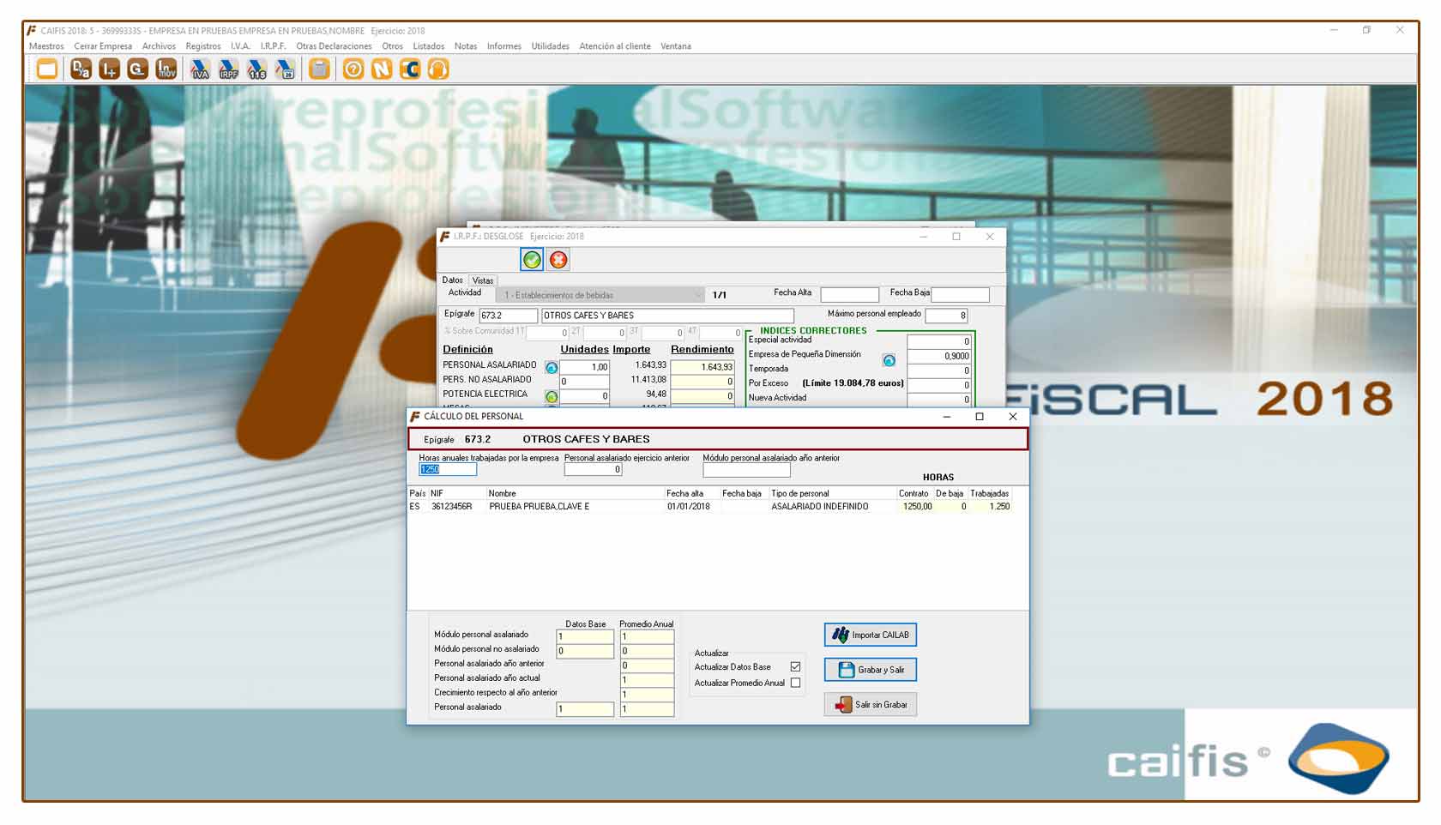Screen dimensions: 1441x825
Task: Click Datos Base field for Módulo personal asalariado
Action: 585,636
